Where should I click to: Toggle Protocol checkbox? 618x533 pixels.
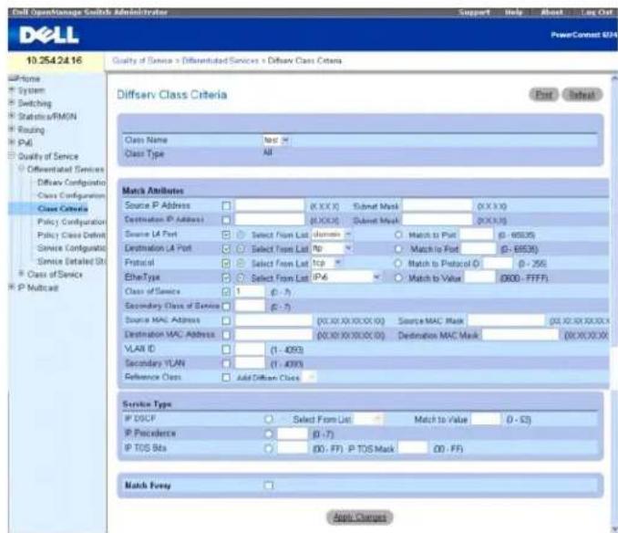(x=226, y=263)
